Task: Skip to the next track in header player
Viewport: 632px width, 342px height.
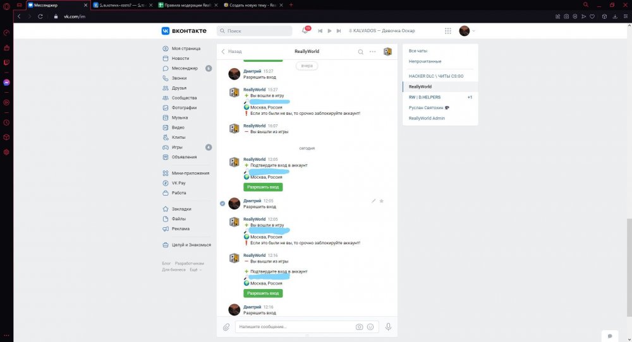Action: [x=339, y=30]
